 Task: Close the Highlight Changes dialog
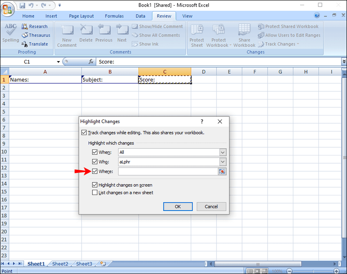(x=220, y=122)
